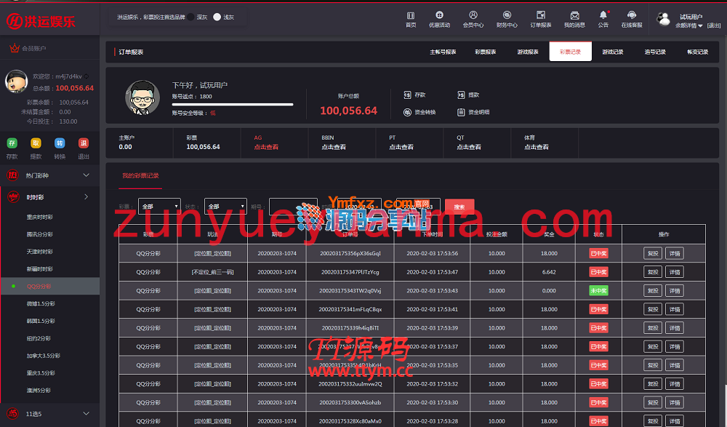Click the sidebar user avatar picture

click(x=16, y=81)
